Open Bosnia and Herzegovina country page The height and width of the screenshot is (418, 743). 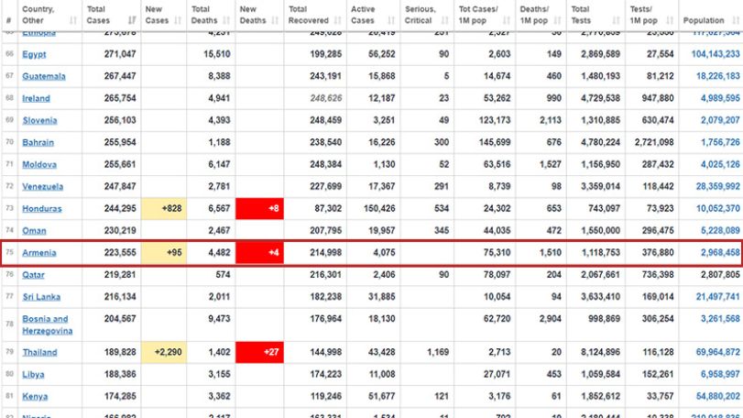tap(47, 324)
